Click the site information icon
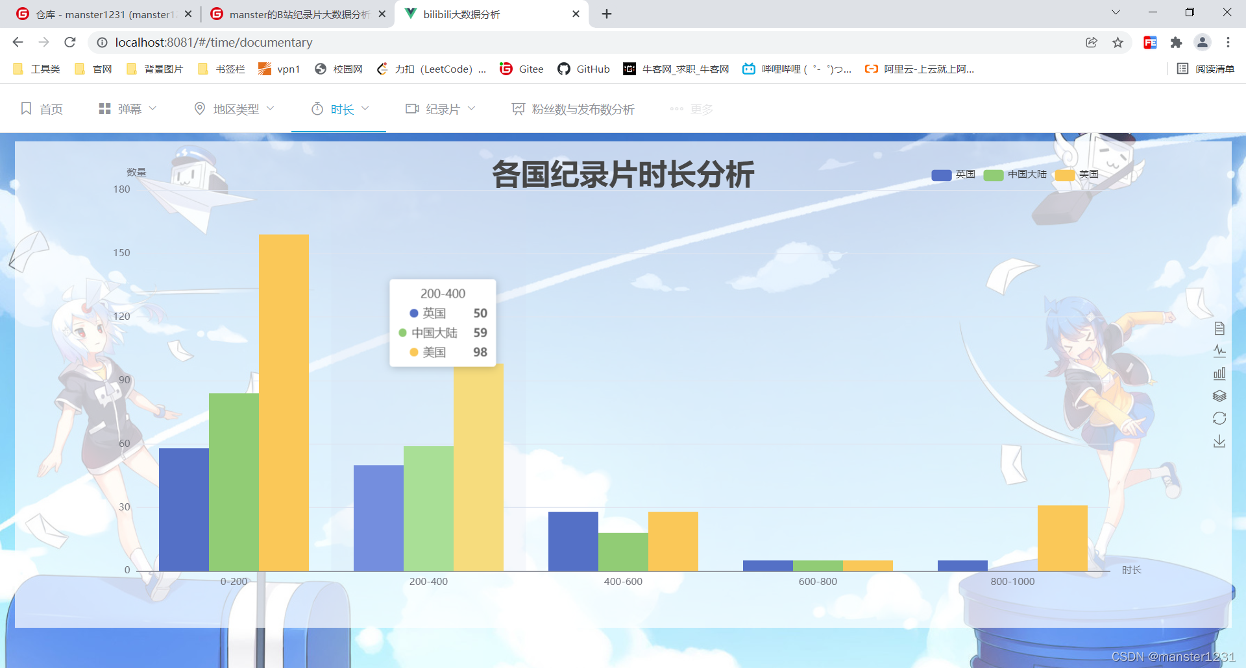The height and width of the screenshot is (668, 1246). click(x=102, y=42)
